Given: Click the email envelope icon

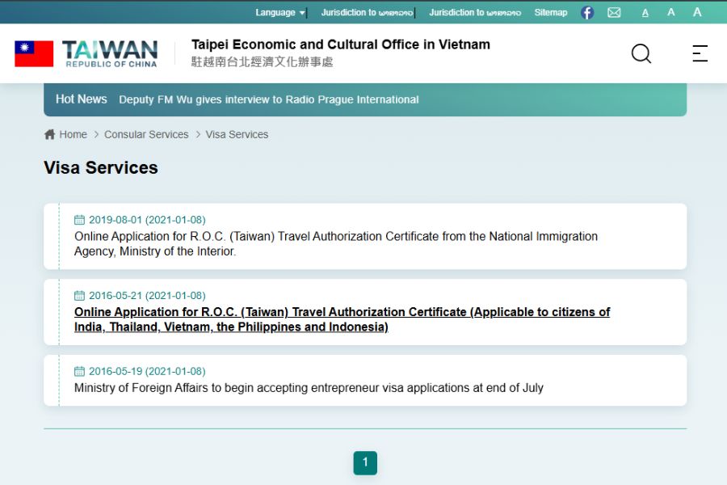Looking at the screenshot, I should point(614,12).
